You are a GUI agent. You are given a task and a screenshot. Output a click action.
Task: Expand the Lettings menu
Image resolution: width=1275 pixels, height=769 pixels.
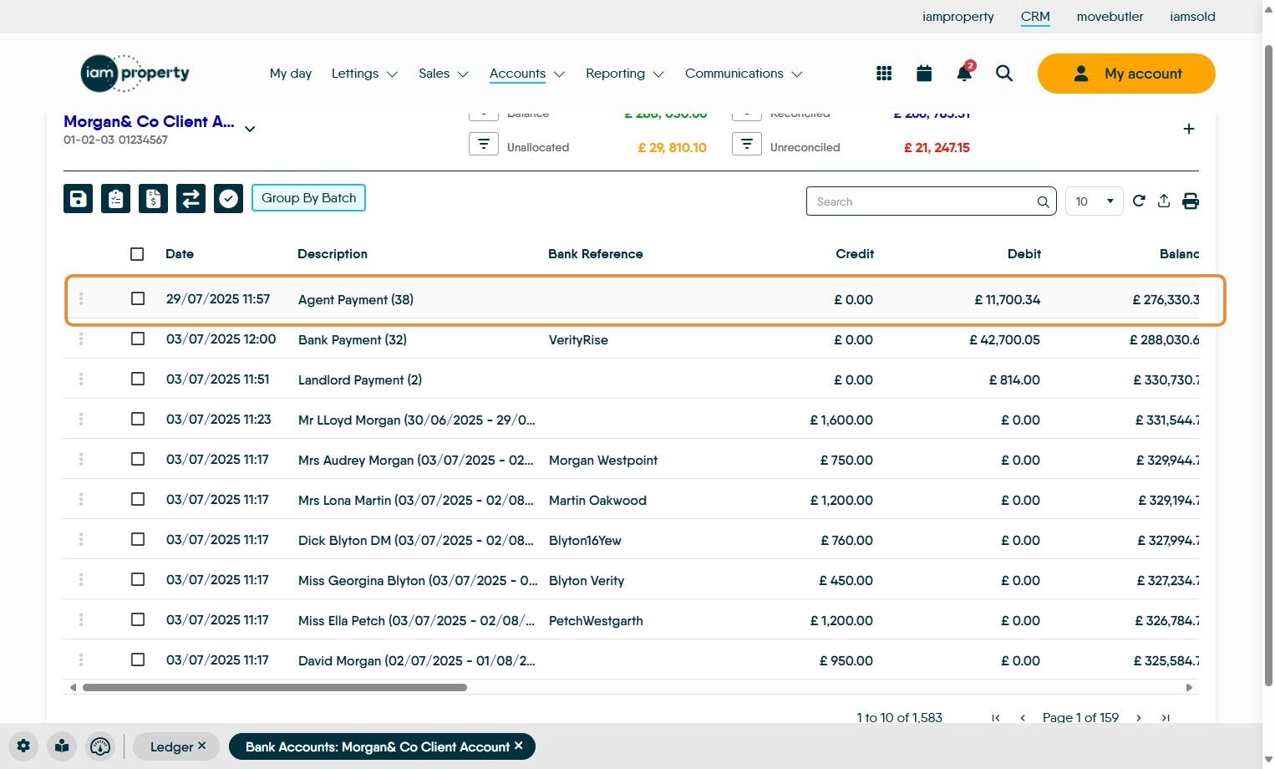(x=364, y=74)
